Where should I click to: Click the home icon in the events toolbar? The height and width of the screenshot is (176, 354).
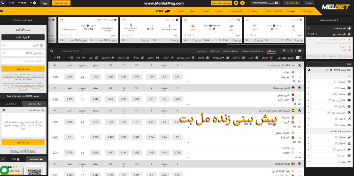[299, 51]
